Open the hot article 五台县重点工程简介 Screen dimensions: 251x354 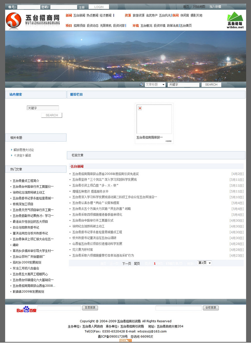[x=26, y=181]
